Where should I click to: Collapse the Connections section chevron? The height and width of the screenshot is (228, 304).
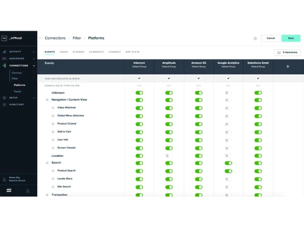pyautogui.click(x=33, y=66)
